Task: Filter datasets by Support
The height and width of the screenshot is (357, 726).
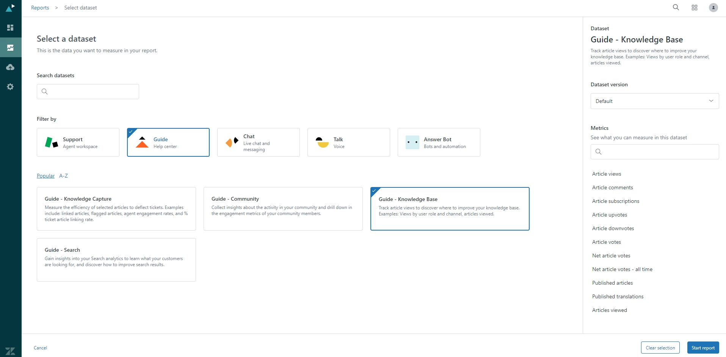Action: [78, 142]
